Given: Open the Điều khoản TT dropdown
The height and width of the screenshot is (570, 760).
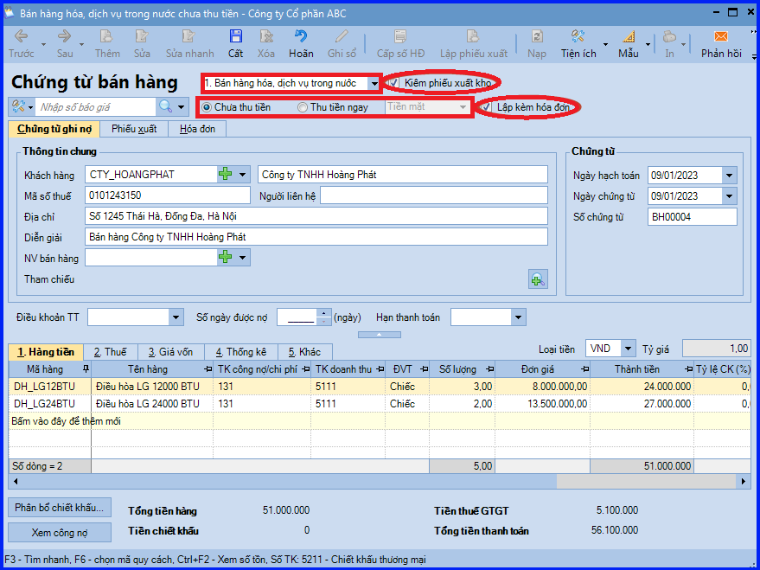Looking at the screenshot, I should point(176,317).
